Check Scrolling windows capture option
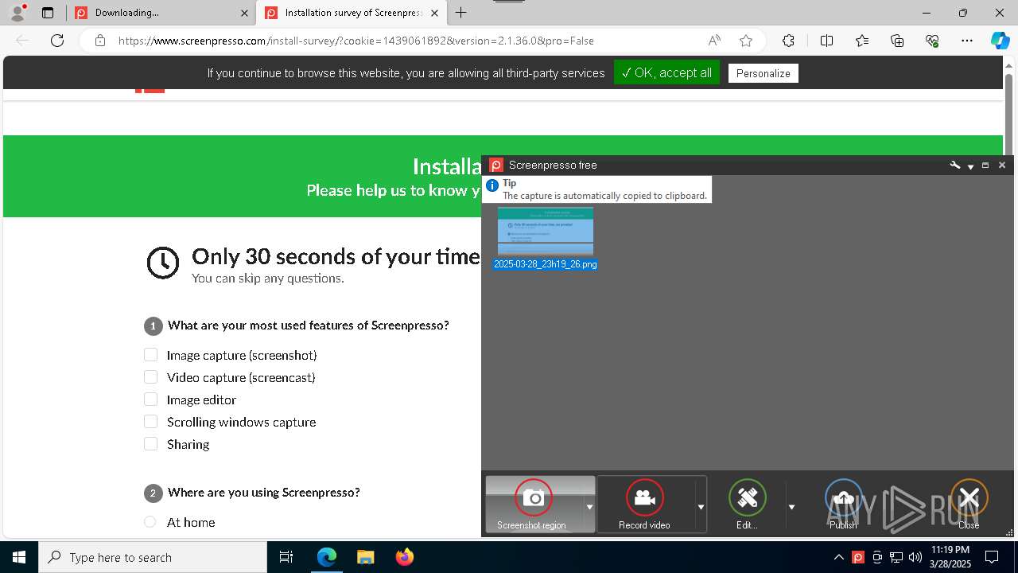This screenshot has height=573, width=1018. click(x=151, y=422)
